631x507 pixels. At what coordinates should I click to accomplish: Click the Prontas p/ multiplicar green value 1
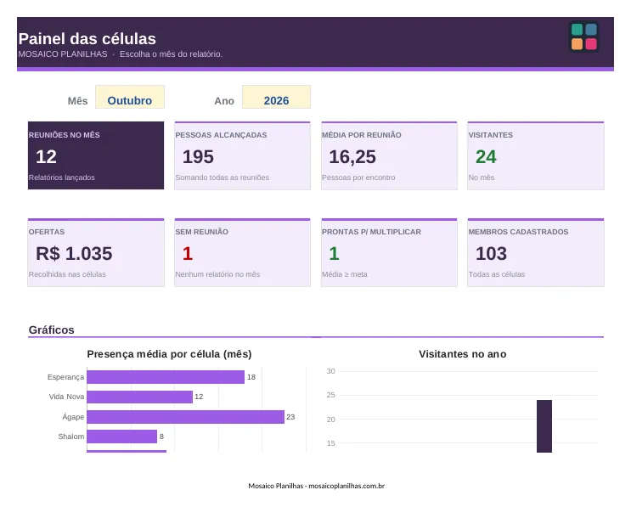[x=334, y=253]
